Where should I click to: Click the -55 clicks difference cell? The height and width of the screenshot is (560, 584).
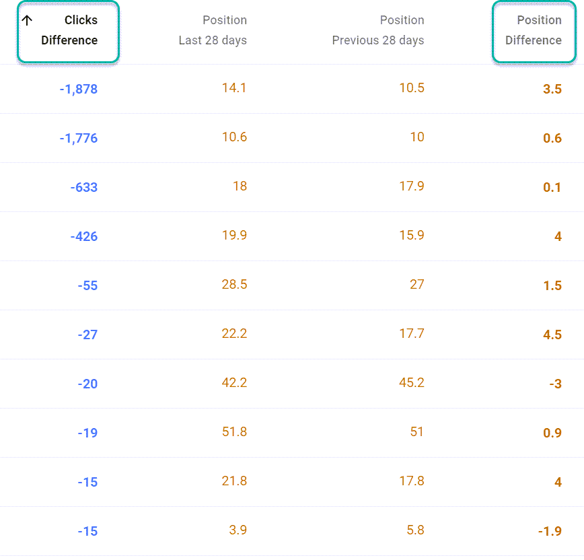coord(87,285)
